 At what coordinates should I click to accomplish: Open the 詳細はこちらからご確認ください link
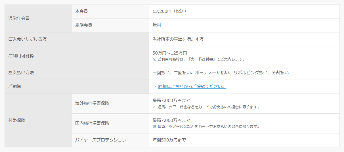click(x=192, y=87)
